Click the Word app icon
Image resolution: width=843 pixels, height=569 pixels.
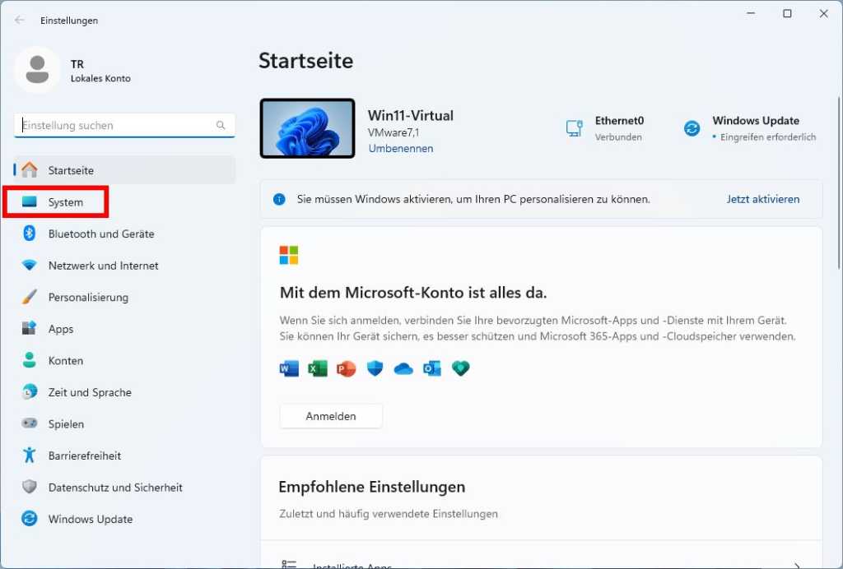click(288, 368)
